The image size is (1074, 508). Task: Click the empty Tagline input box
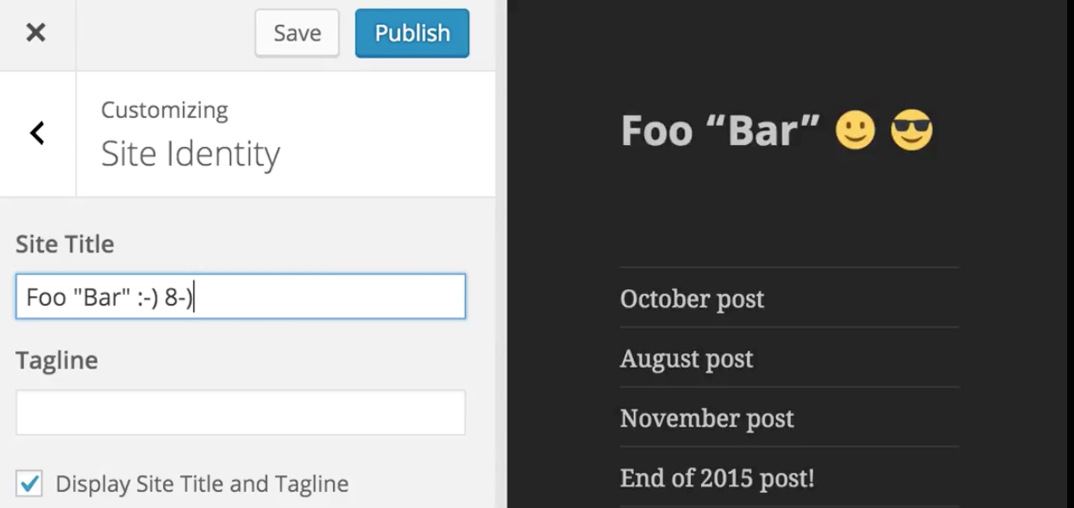click(240, 412)
